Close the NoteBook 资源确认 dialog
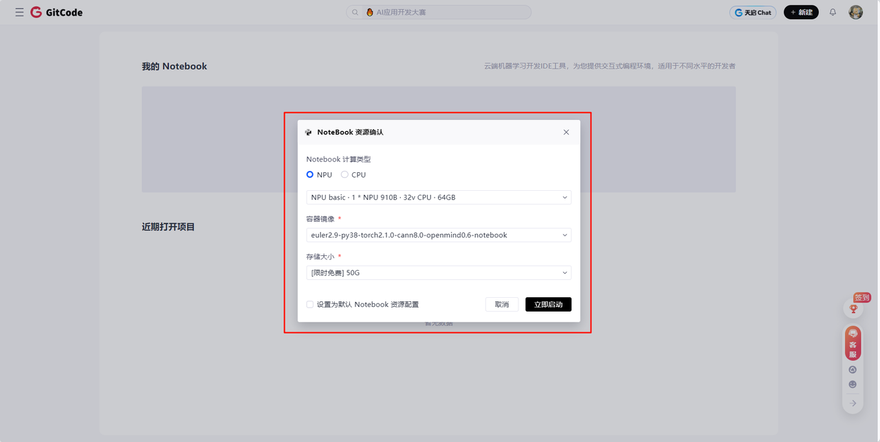This screenshot has width=880, height=442. click(566, 132)
